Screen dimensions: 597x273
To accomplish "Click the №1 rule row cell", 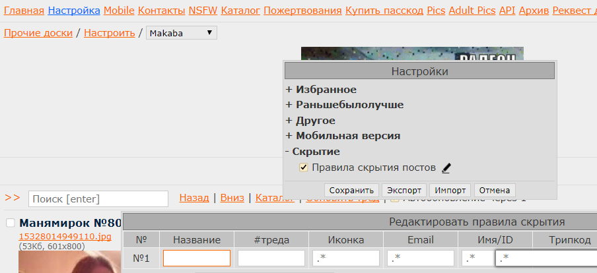I will (141, 258).
